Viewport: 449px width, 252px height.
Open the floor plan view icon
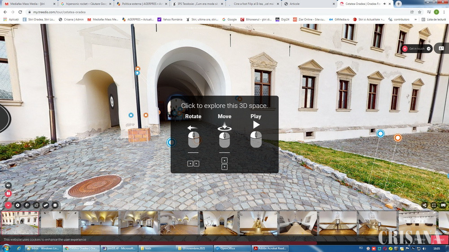[36, 205]
